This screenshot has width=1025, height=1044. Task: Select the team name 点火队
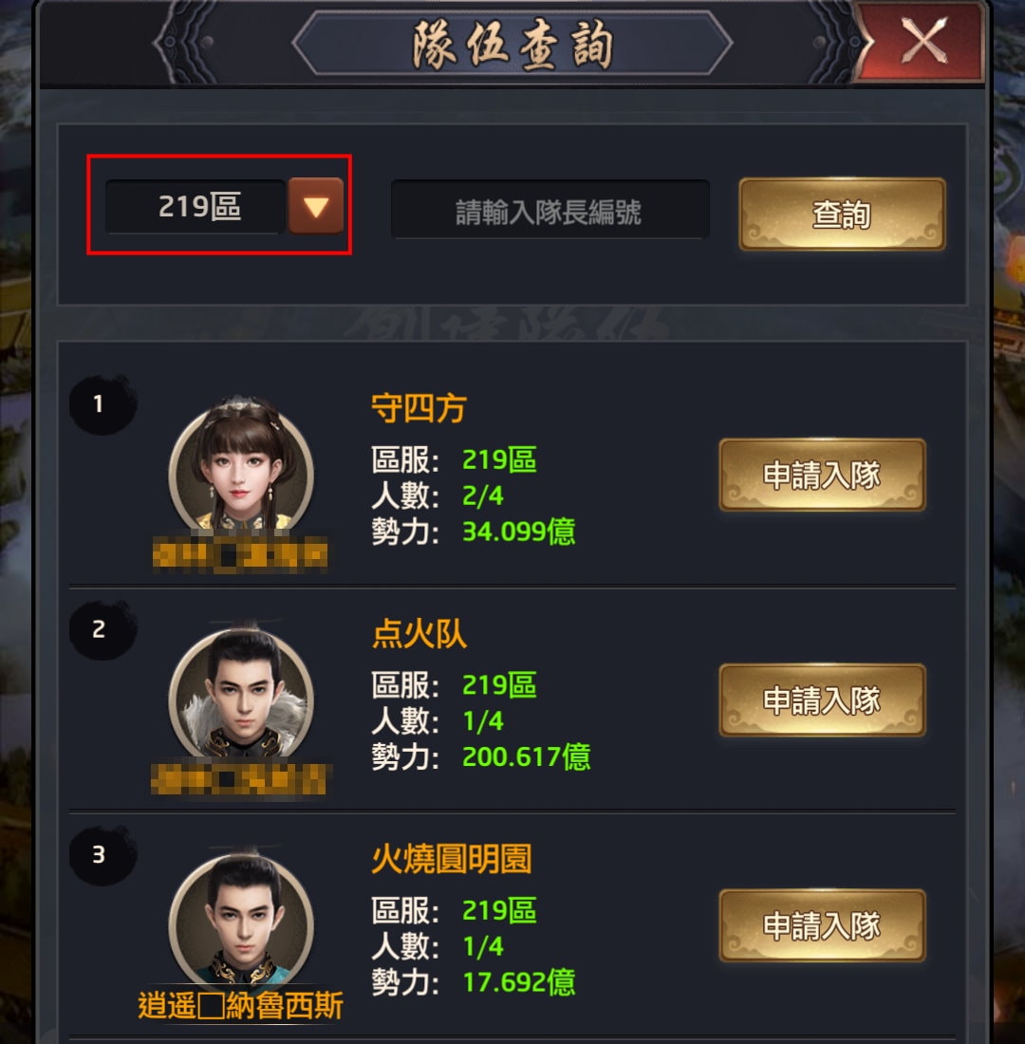(x=419, y=633)
